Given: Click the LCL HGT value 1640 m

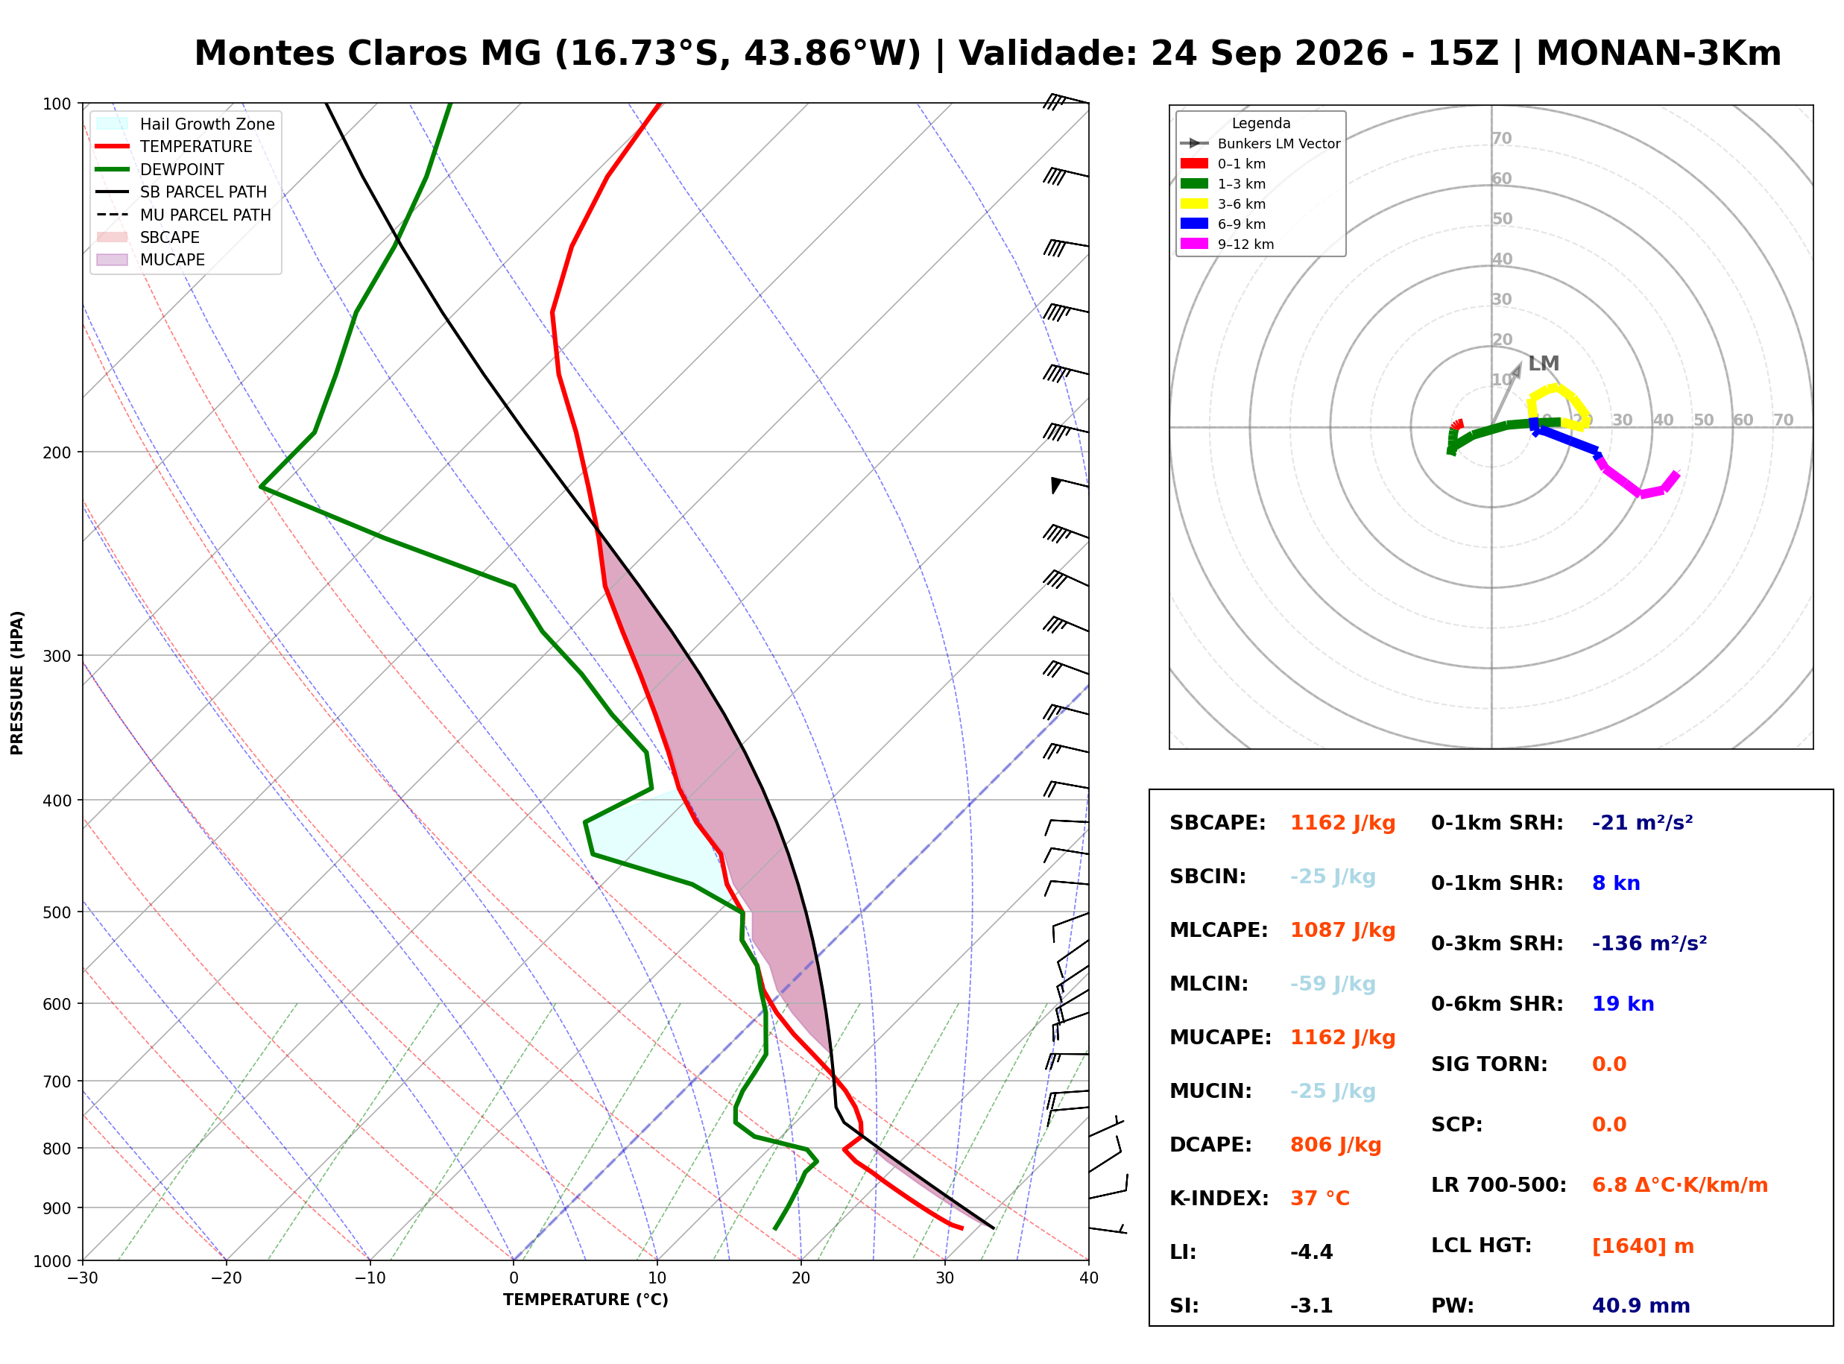Looking at the screenshot, I should point(1643,1246).
